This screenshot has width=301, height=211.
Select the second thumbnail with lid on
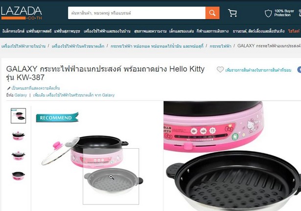pos(18,135)
